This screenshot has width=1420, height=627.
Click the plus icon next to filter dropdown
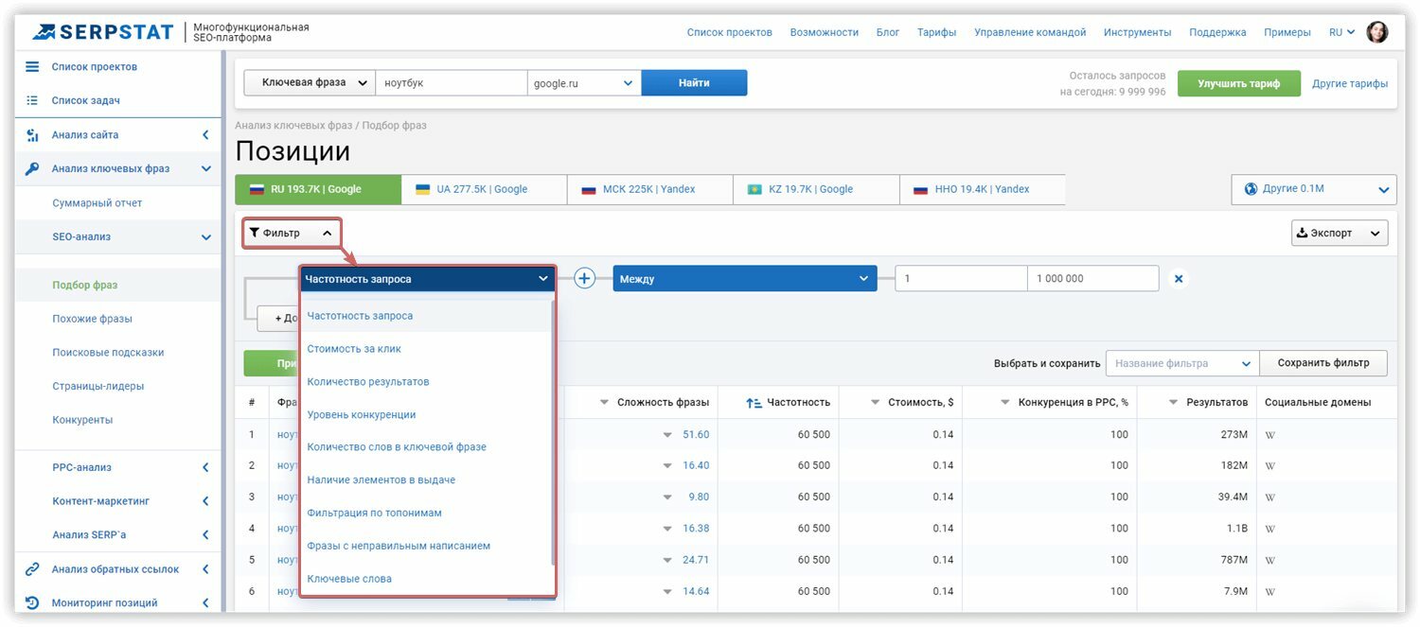(585, 279)
